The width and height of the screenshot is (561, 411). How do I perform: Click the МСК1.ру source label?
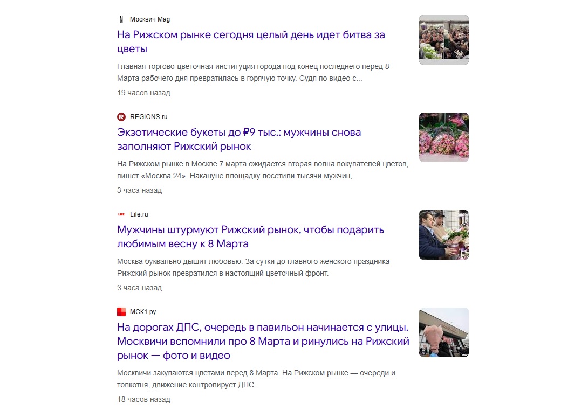click(143, 312)
